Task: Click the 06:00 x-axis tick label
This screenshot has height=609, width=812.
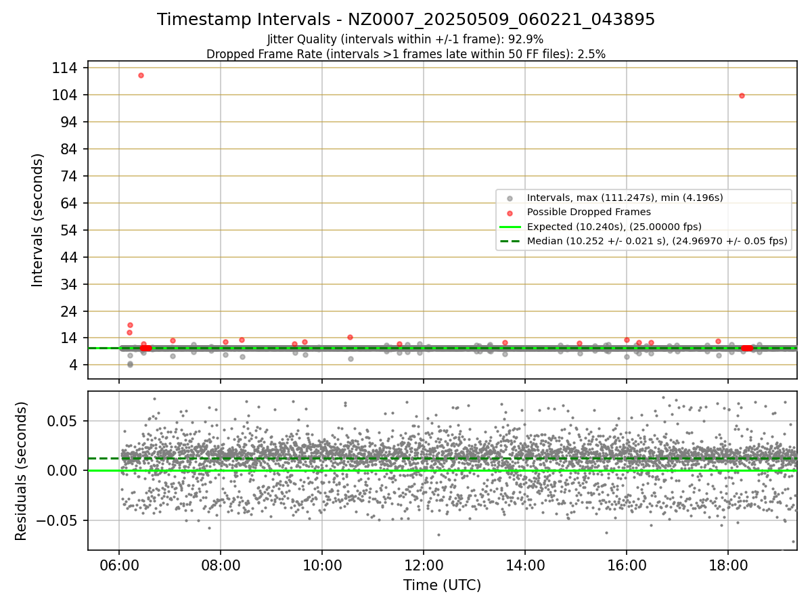Action: tap(119, 564)
